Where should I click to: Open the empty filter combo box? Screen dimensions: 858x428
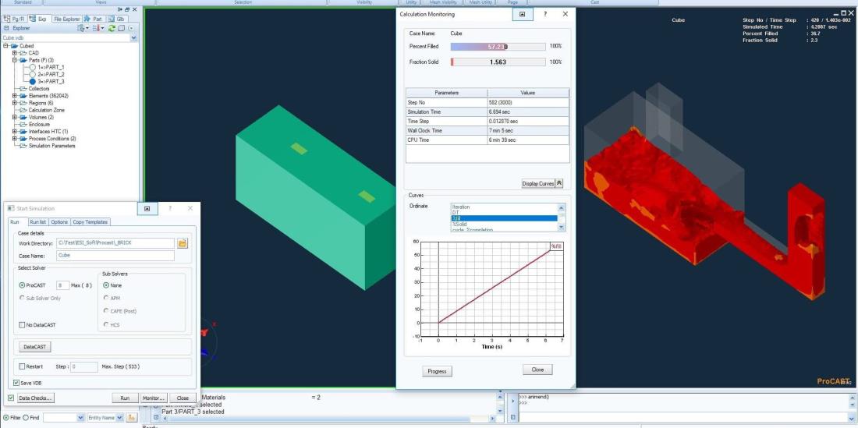80,418
